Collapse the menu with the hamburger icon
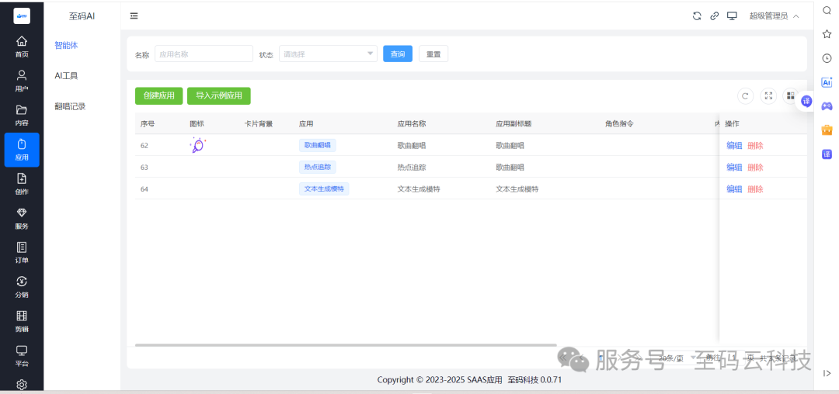This screenshot has width=839, height=394. pyautogui.click(x=134, y=16)
